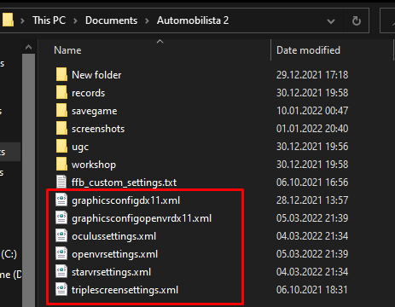Click the date 28.12.2021 13:57
The image size is (395, 307).
tap(312, 200)
